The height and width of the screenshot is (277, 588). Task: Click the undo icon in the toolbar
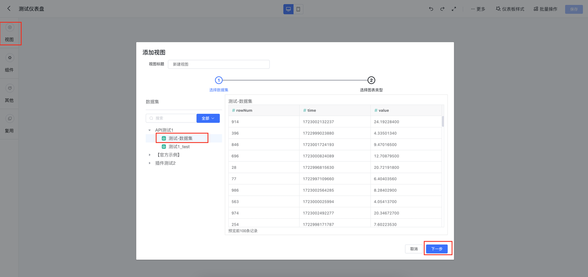(x=431, y=8)
